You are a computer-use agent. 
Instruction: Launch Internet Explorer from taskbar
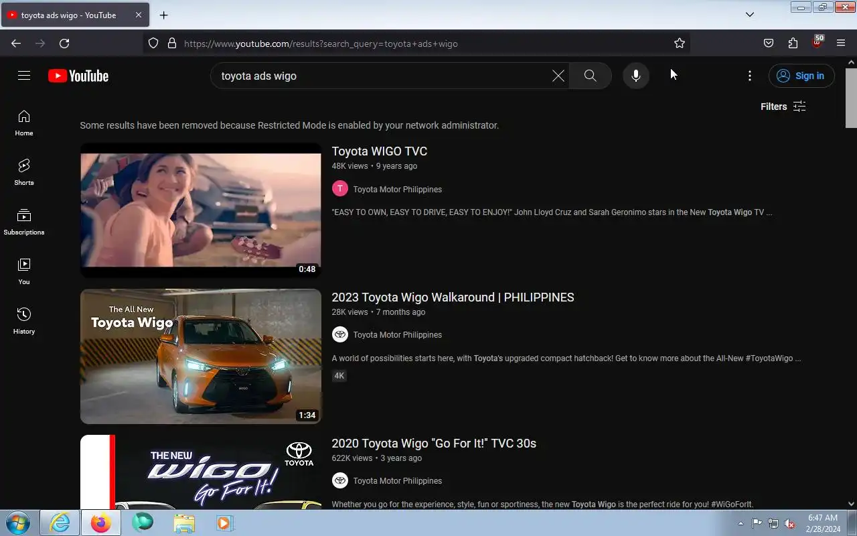(60, 523)
